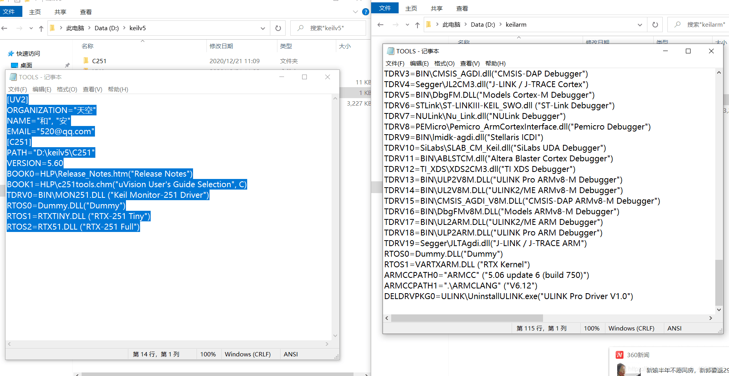Refresh the keilv5 Explorer folder view
This screenshot has height=376, width=729.
point(278,28)
